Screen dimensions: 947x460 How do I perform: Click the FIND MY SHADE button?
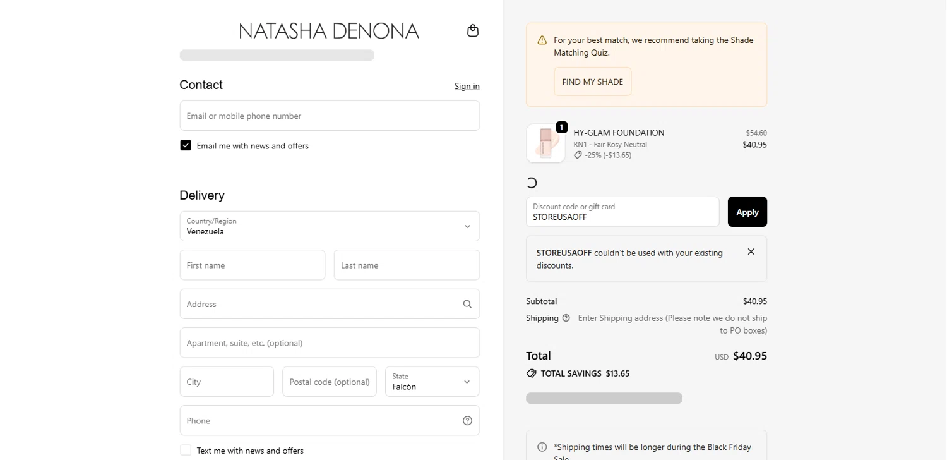coord(592,82)
